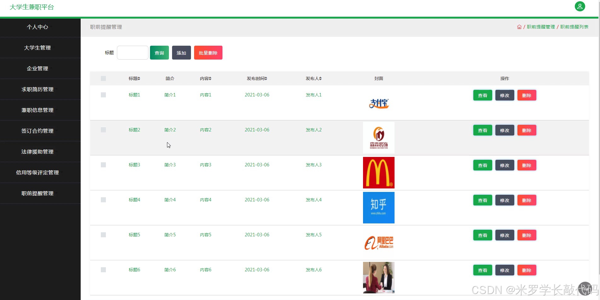The image size is (600, 300).
Task: Click 查看 for row 标题5
Action: [483, 235]
